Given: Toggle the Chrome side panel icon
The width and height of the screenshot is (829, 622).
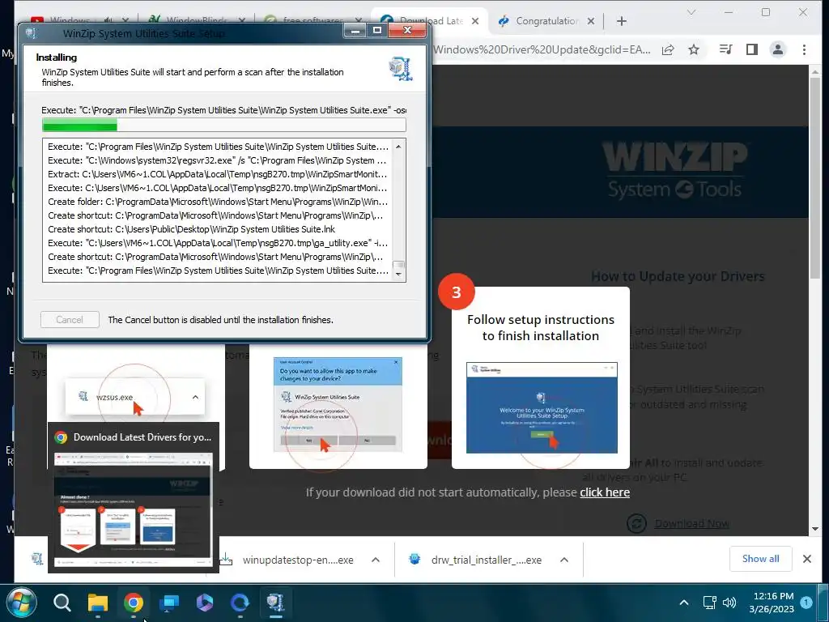Looking at the screenshot, I should (751, 49).
